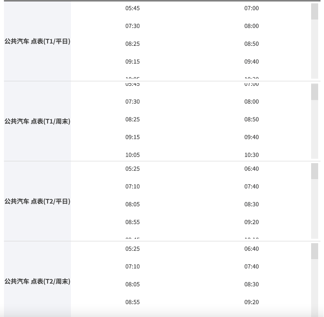Click 05:25 departure in T2/平日 timetable

pos(132,169)
